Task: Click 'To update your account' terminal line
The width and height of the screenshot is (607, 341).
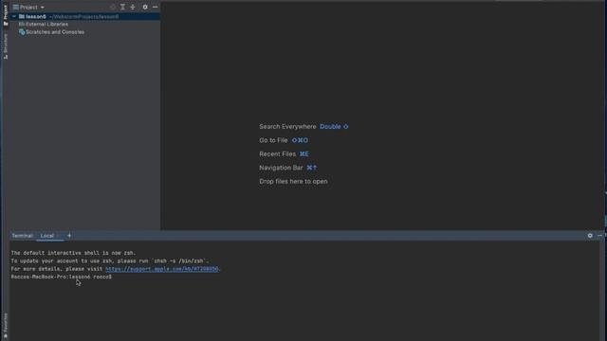Action: (x=110, y=261)
